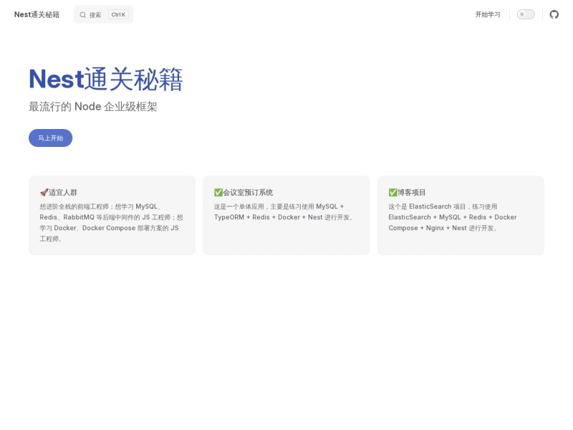
Task: Click the 马上开始 button
Action: [50, 138]
